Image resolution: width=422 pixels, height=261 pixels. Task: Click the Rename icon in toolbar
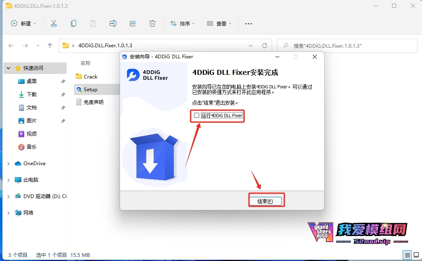tap(113, 24)
